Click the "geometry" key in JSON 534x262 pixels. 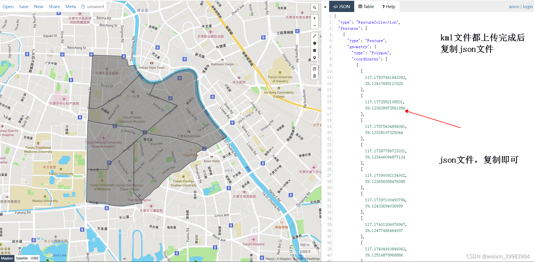[358, 47]
